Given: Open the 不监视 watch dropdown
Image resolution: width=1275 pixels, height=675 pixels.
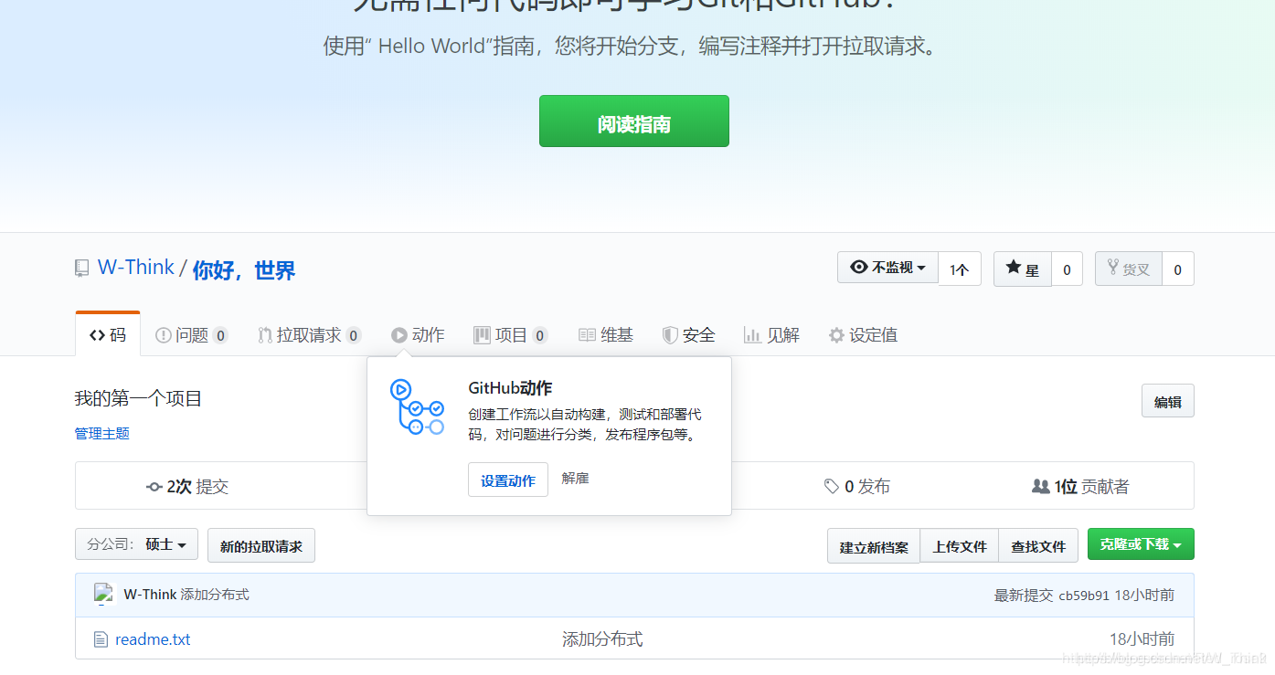Looking at the screenshot, I should point(887,268).
